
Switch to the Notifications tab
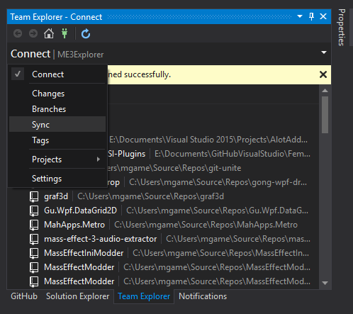point(203,296)
